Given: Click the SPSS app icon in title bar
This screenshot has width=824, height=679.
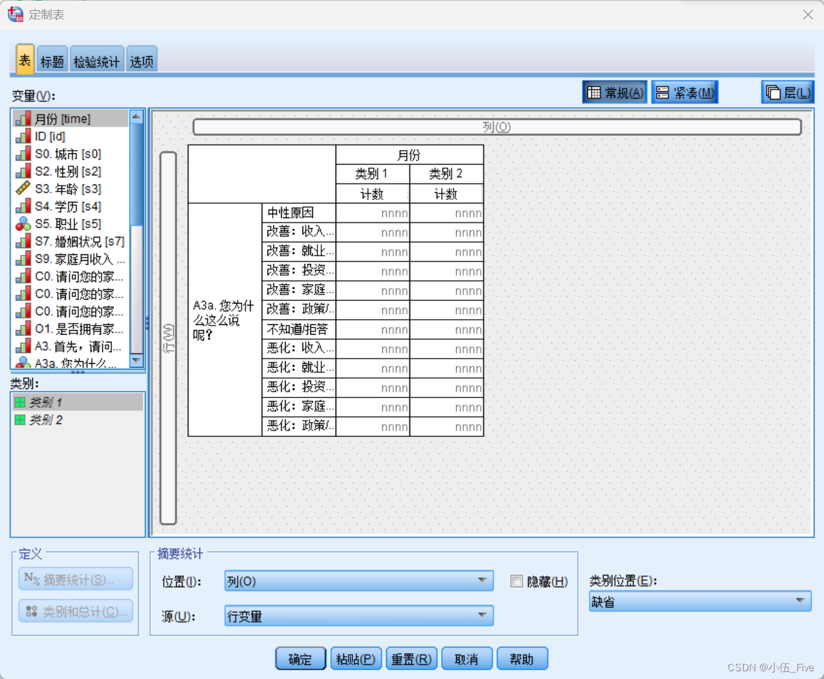Looking at the screenshot, I should tap(16, 14).
